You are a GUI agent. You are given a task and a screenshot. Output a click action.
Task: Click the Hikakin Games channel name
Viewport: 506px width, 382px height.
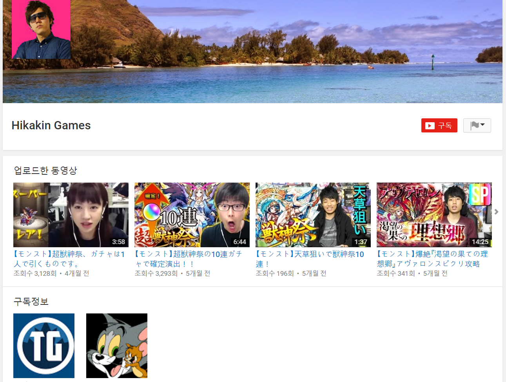[51, 125]
